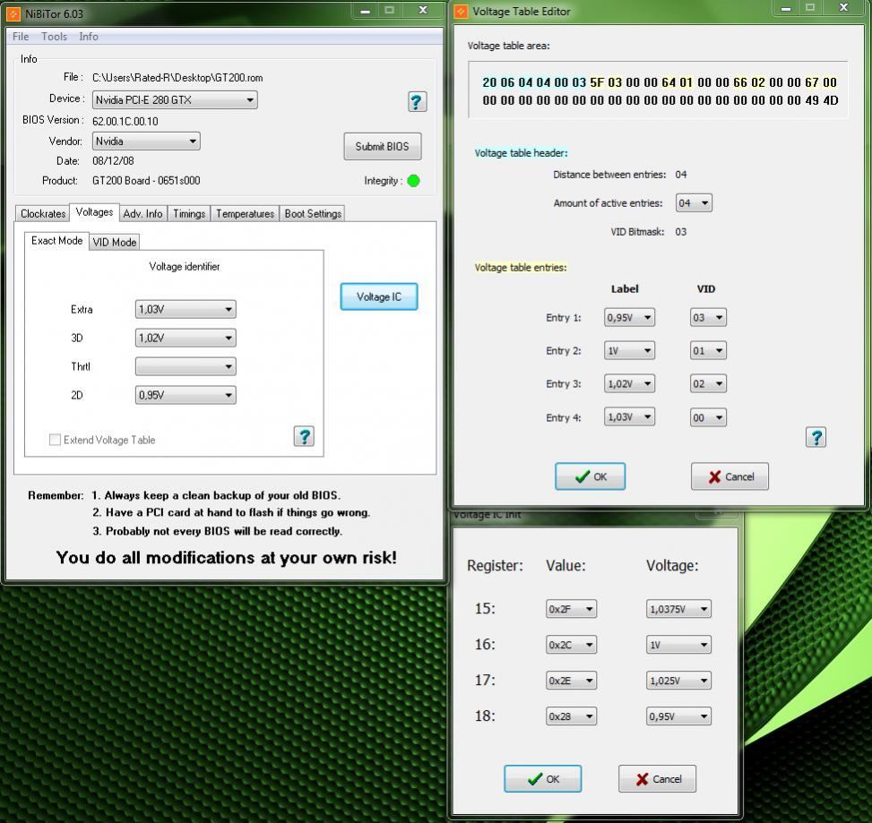Open register 16 Voltage dropdown showing 1V

[678, 645]
